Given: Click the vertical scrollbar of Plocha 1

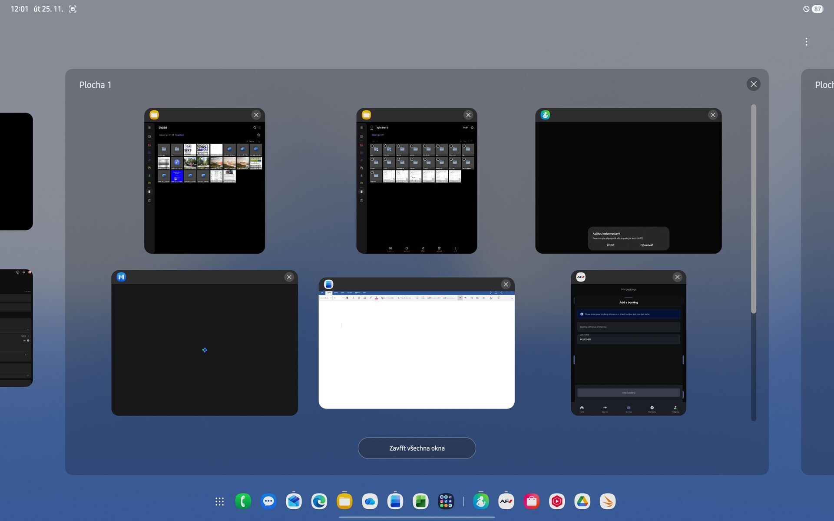Looking at the screenshot, I should coord(754,209).
